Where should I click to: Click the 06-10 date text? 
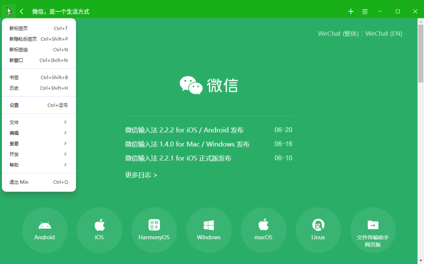click(x=283, y=158)
